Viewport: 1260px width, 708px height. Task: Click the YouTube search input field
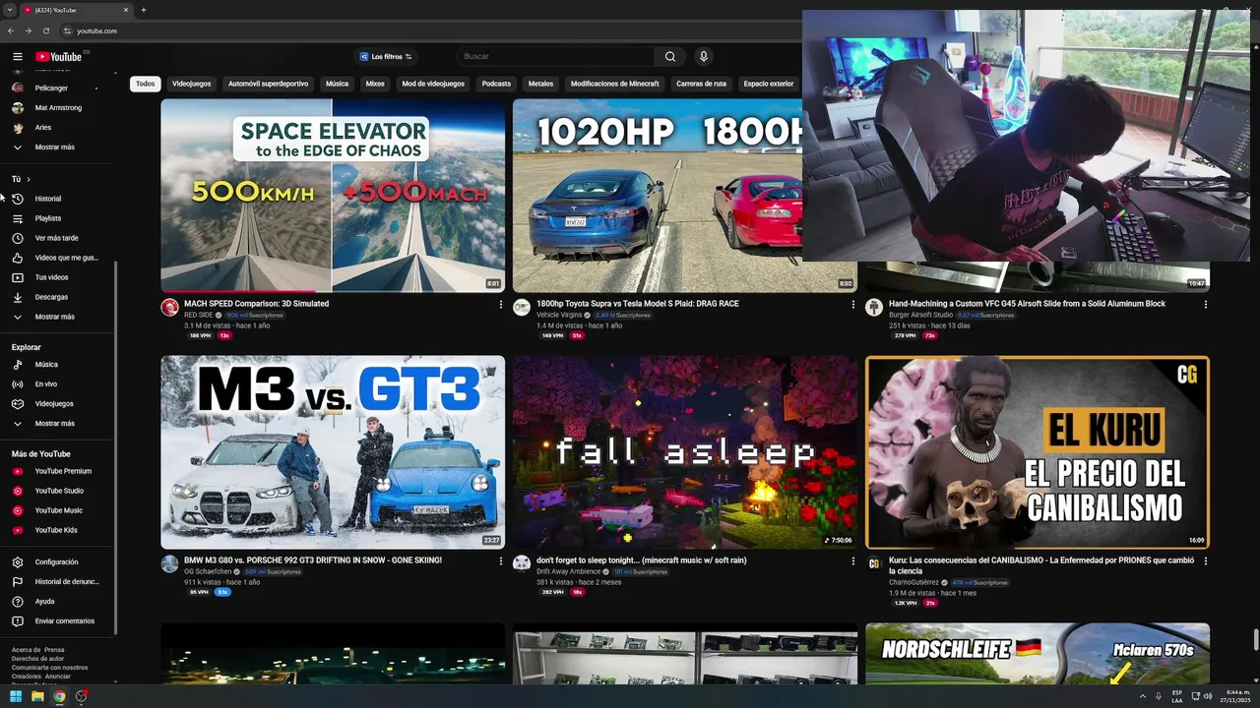click(556, 56)
